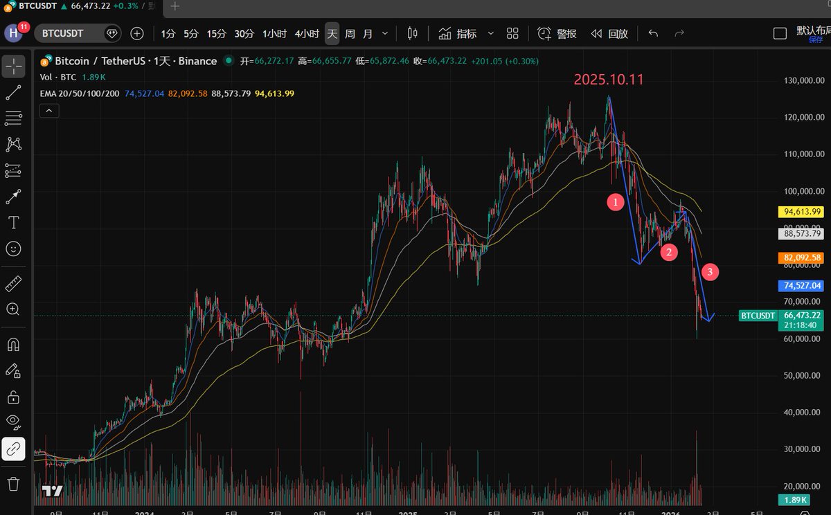Toggle magnet mode in the left toolbar

click(13, 344)
